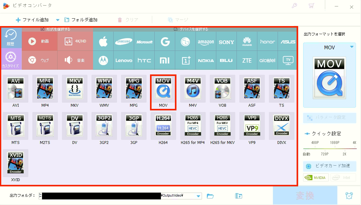Open HTC device presets
This screenshot has height=205, width=361.
[144, 60]
